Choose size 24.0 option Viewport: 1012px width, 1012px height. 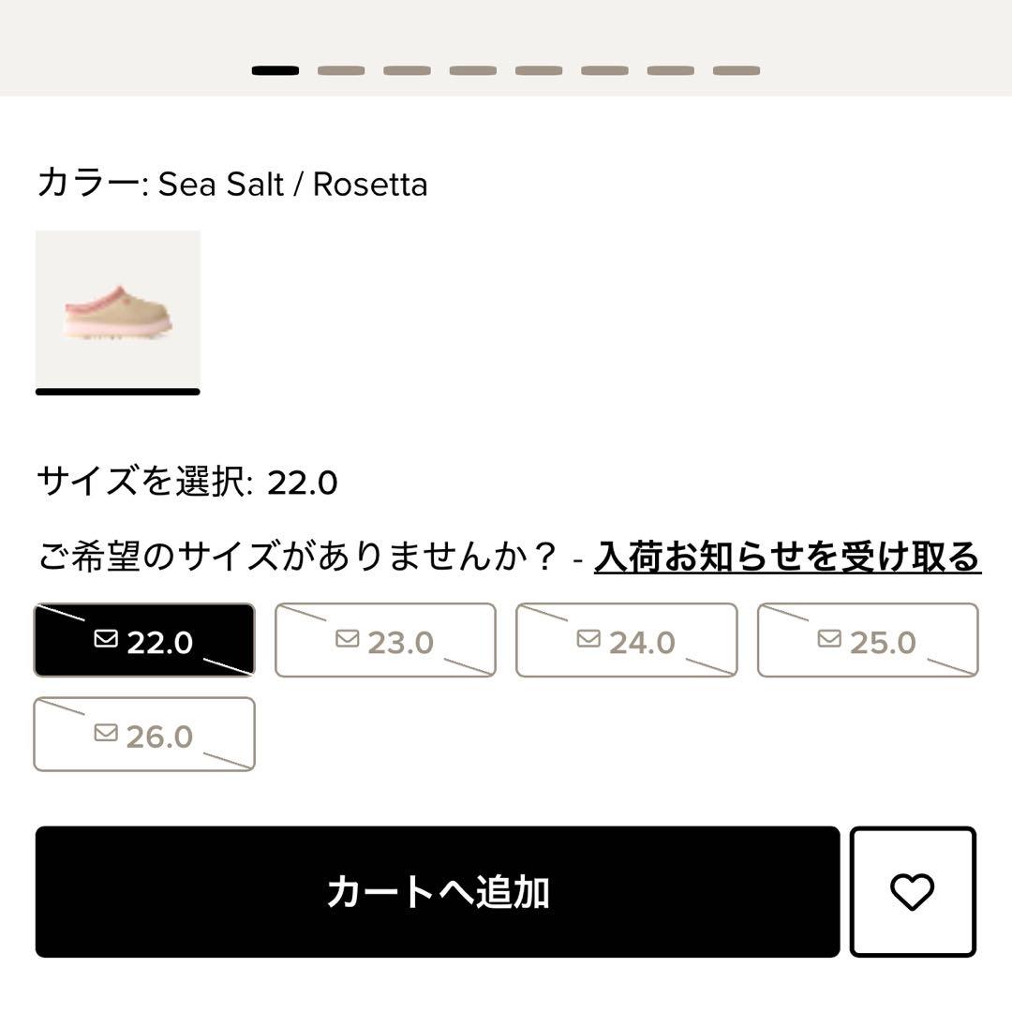pos(626,641)
